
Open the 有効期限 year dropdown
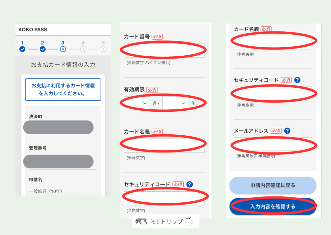(175, 103)
